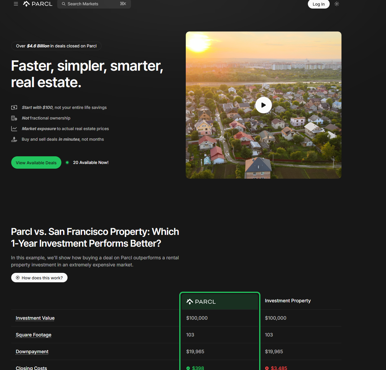The height and width of the screenshot is (370, 386).
Task: Click Investment Property's 103 square footage
Action: (x=269, y=335)
